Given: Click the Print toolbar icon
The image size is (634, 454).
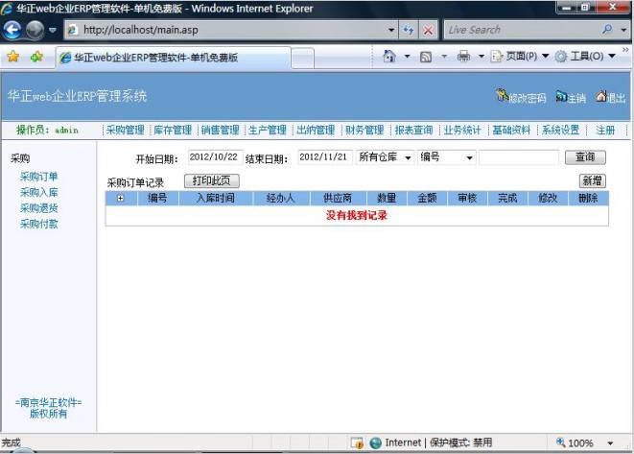Looking at the screenshot, I should pyautogui.click(x=463, y=57).
